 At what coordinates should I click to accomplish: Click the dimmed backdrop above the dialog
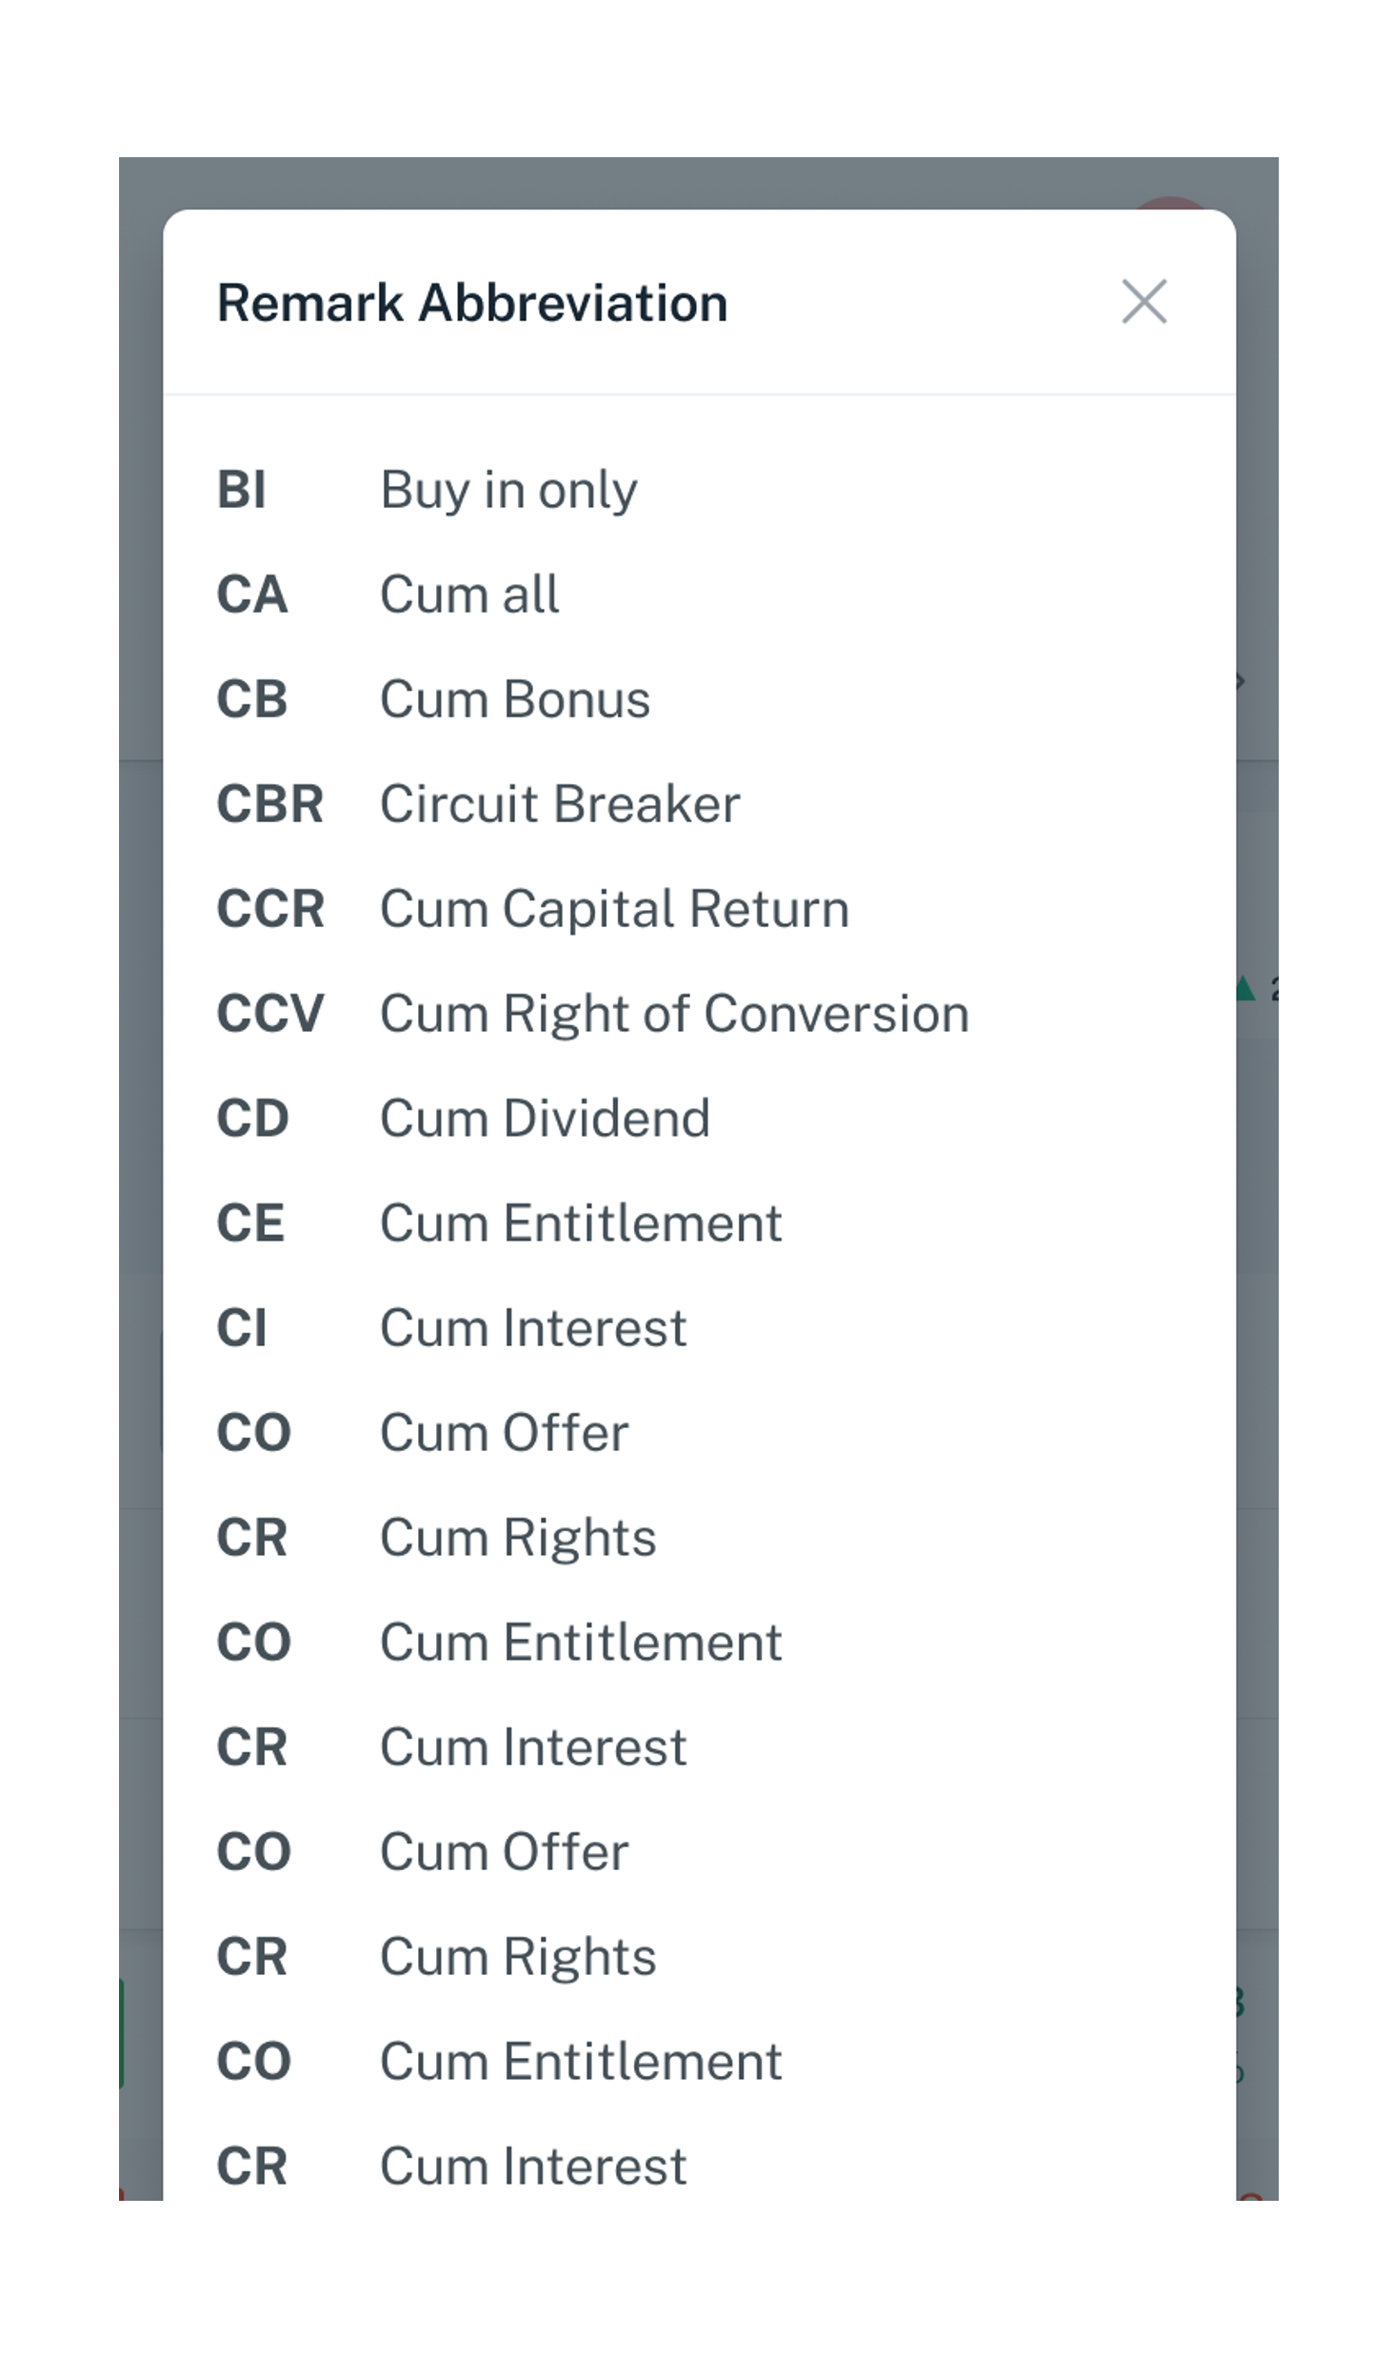698,182
